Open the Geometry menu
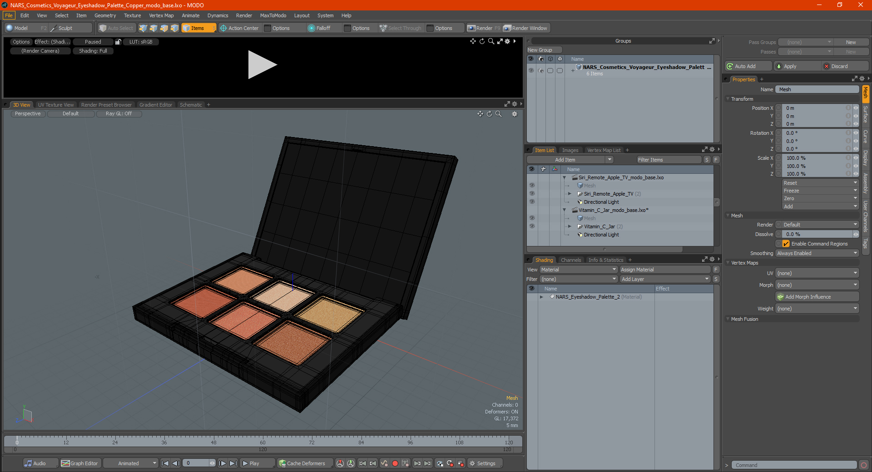 105,15
